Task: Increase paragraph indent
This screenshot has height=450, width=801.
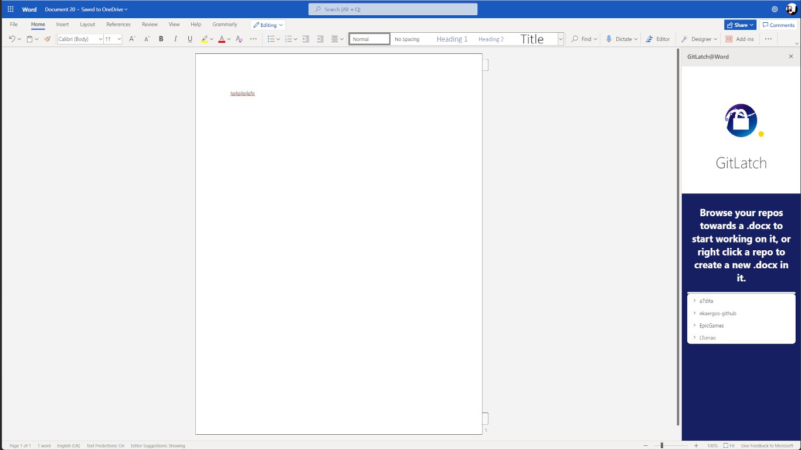Action: click(x=320, y=39)
